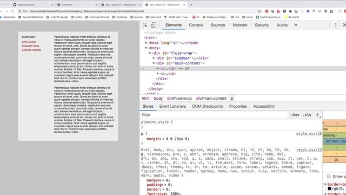
Task: Expand the head element node
Action: [146, 43]
